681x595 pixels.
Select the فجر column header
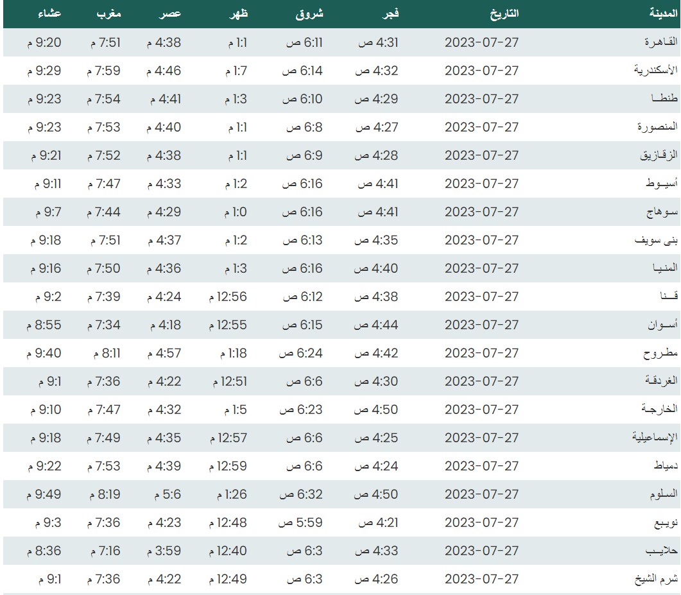click(x=390, y=13)
